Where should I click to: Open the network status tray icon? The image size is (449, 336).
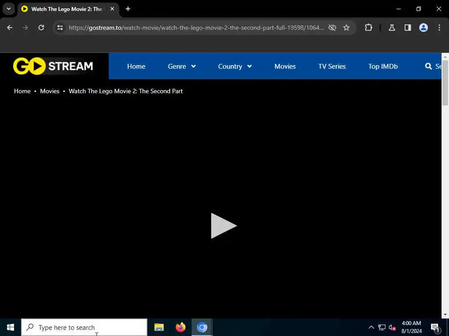(382, 327)
